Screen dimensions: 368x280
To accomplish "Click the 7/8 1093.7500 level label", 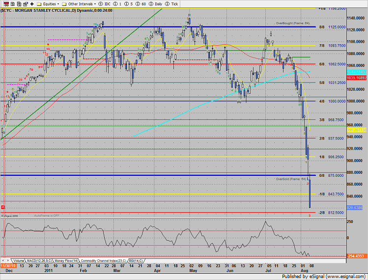I will tap(332, 46).
